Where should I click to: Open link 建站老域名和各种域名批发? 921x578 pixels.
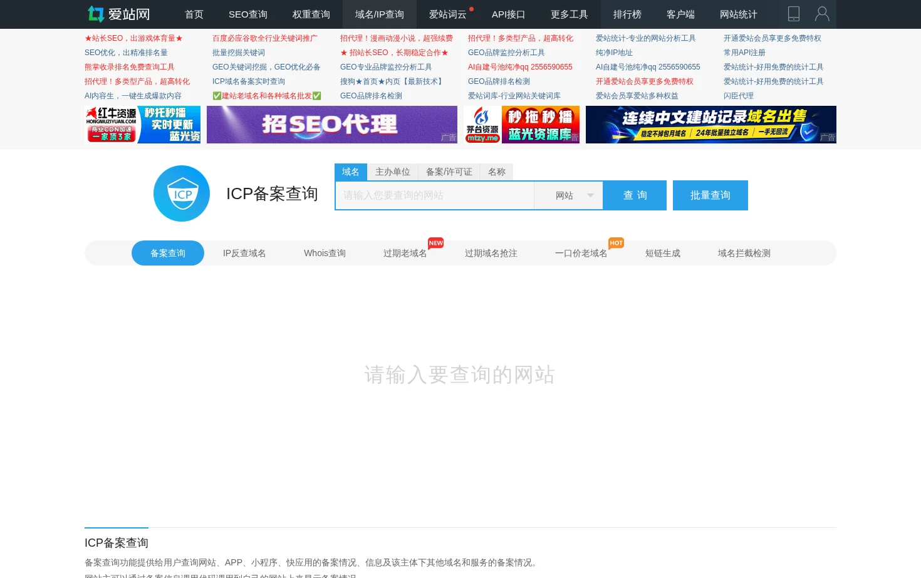267,96
